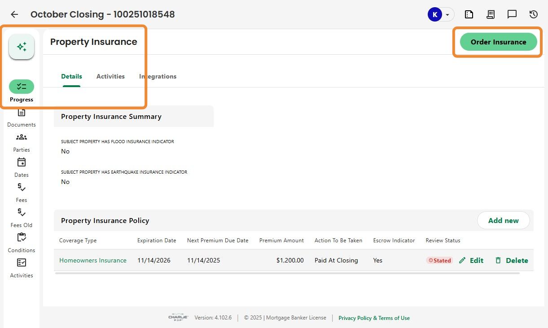Screen dimensions: 548x328
Task: Click the receipt icon in header
Action: click(491, 14)
